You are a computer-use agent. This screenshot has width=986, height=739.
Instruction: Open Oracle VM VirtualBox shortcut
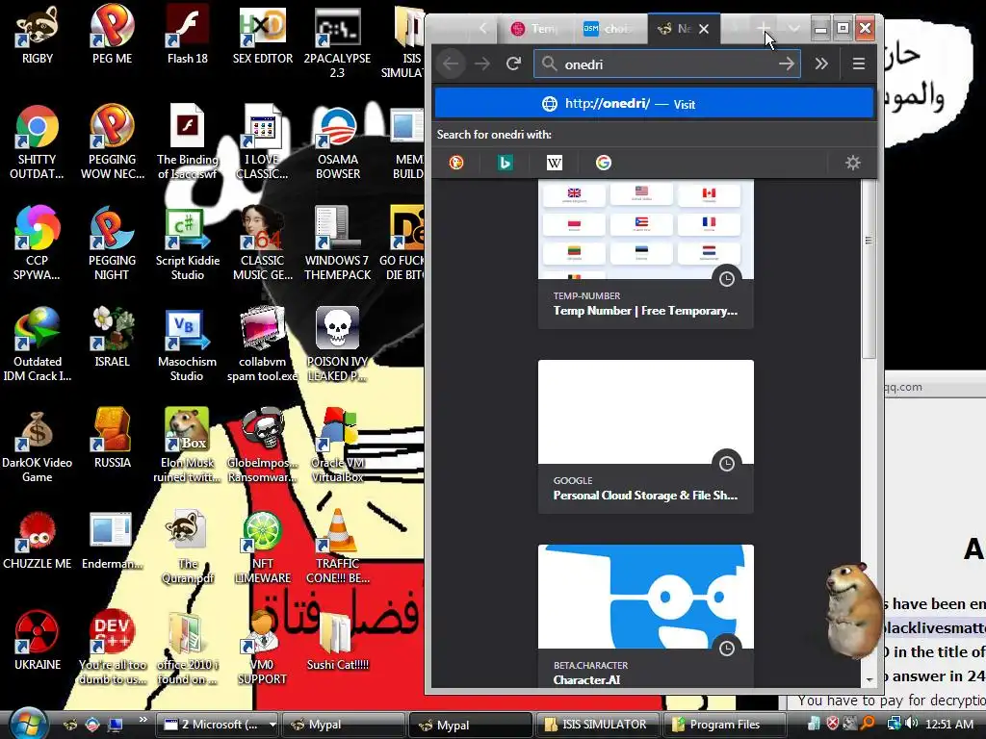(x=338, y=446)
